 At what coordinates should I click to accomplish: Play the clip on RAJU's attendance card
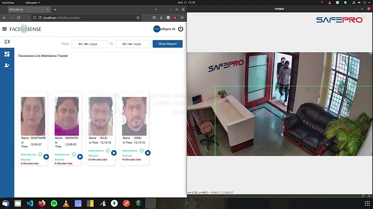click(114, 153)
